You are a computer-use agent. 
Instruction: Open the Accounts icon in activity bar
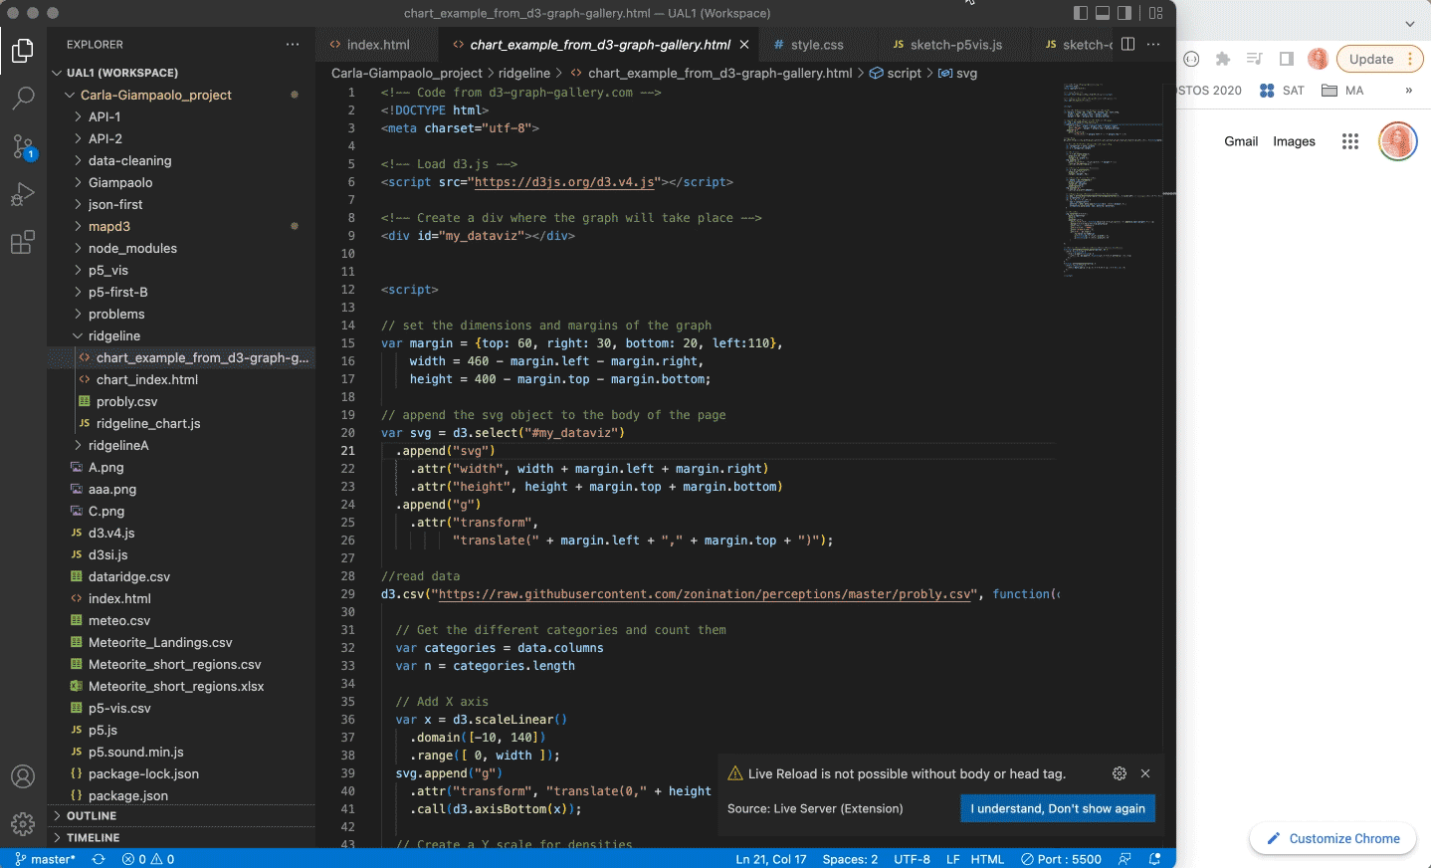pos(23,776)
